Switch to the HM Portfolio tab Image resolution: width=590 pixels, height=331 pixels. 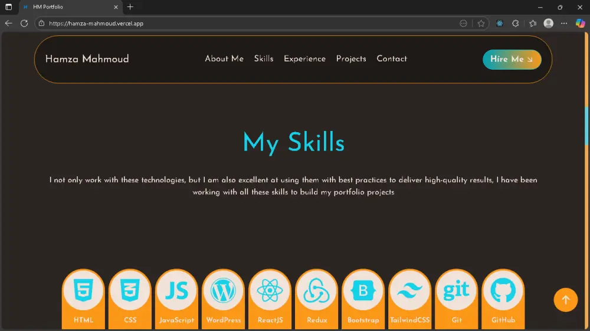pyautogui.click(x=70, y=6)
